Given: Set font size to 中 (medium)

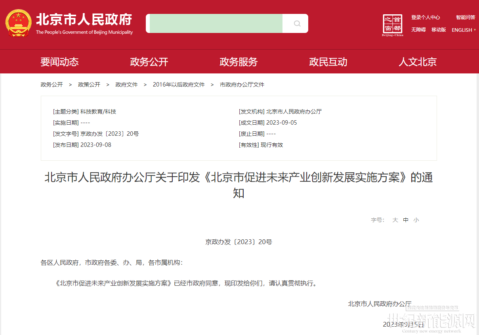Looking at the screenshot, I should (x=406, y=220).
